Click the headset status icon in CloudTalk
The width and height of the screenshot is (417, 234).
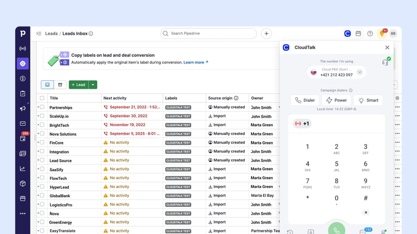(386, 62)
